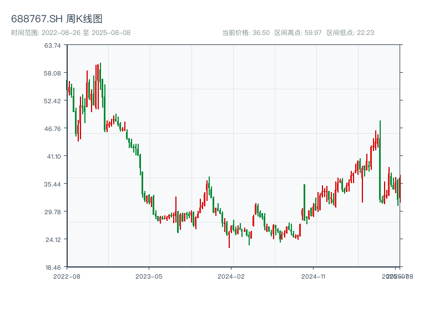Click the 区间高点 59.97 label

coord(297,33)
